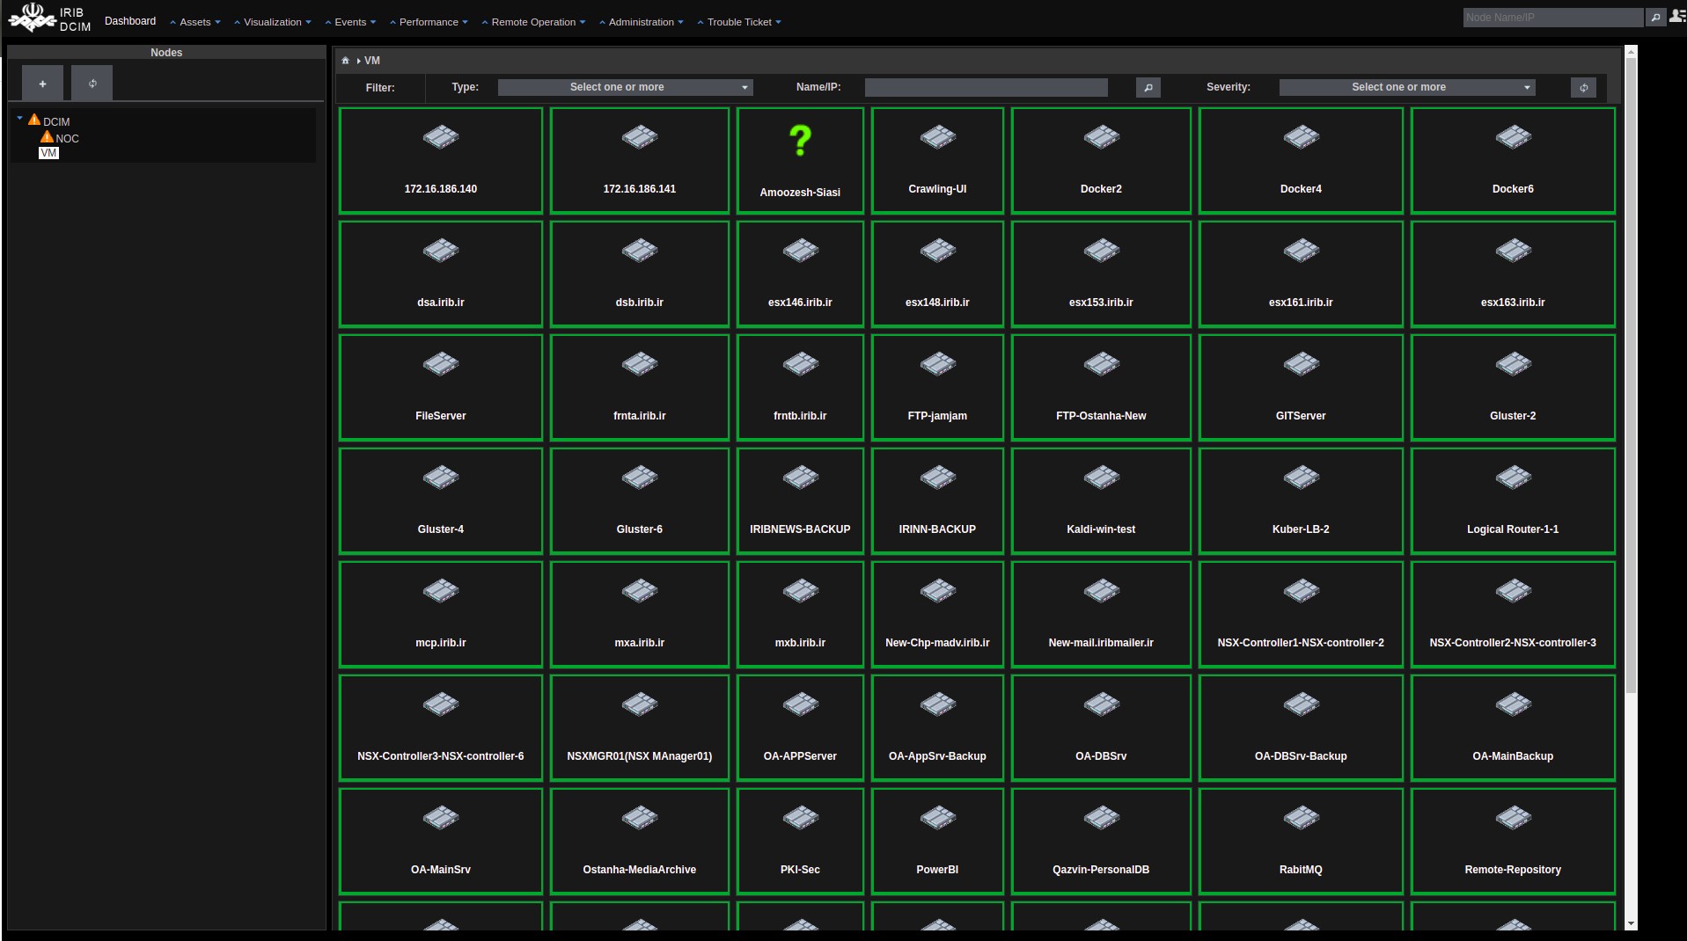This screenshot has width=1687, height=941.
Task: Open the Severity filter dropdown
Action: 1406,87
